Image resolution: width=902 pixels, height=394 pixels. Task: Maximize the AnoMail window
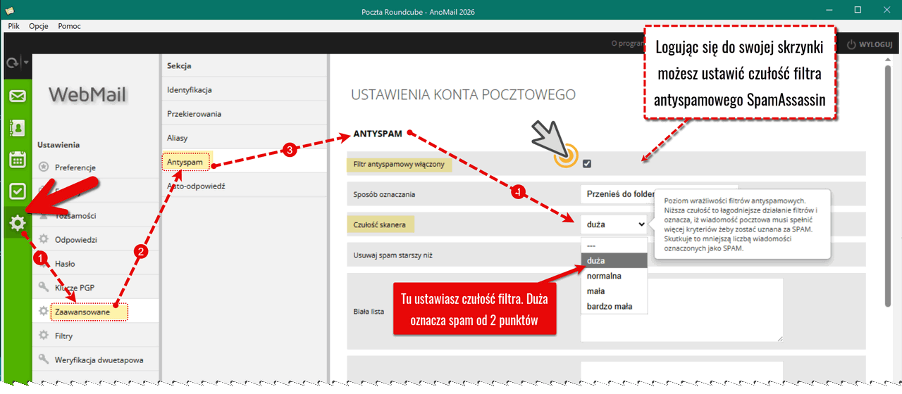pos(857,10)
